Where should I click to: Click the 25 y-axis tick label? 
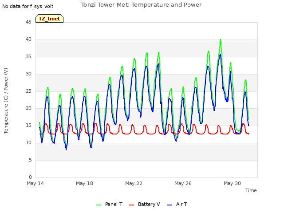pos(28,91)
